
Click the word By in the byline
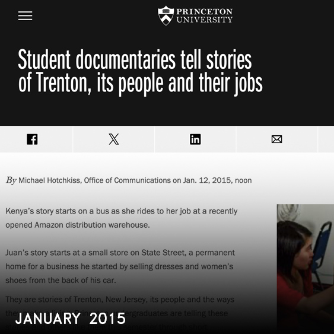click(11, 180)
